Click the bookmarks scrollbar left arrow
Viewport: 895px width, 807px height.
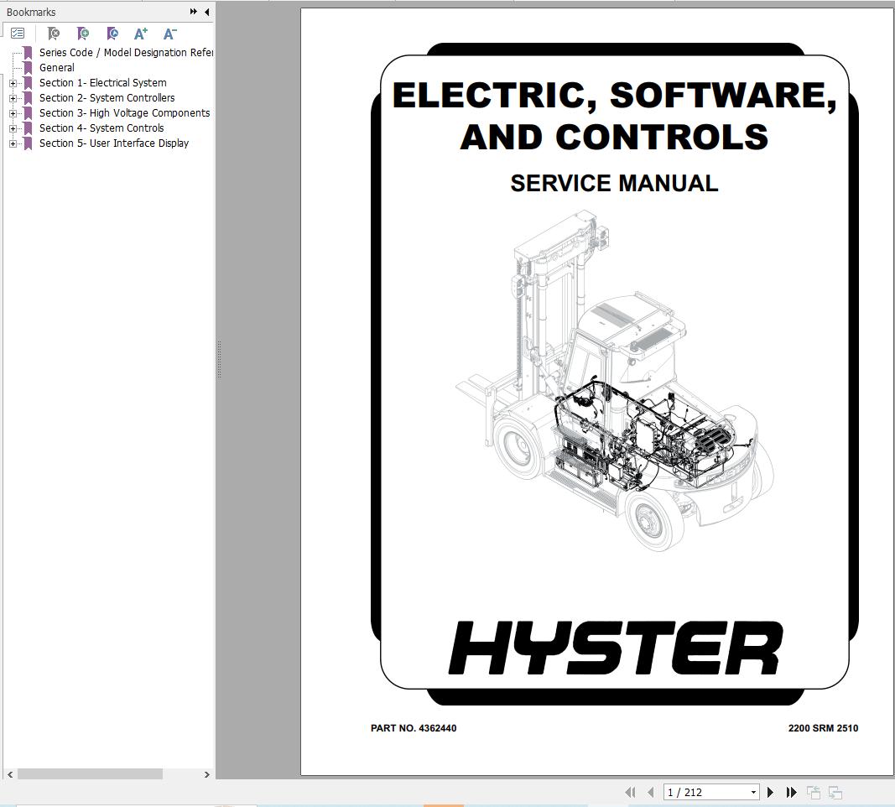[x=10, y=774]
